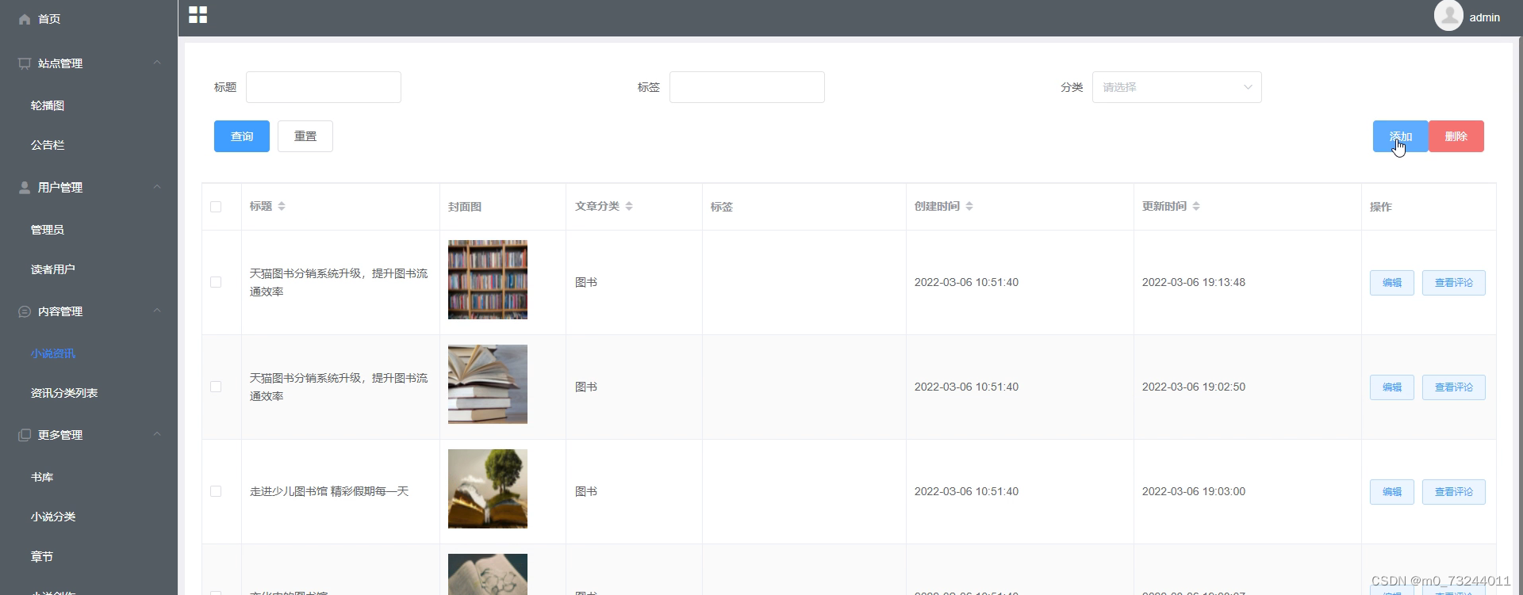Collapse the 用户管理 menu section

pos(157,187)
